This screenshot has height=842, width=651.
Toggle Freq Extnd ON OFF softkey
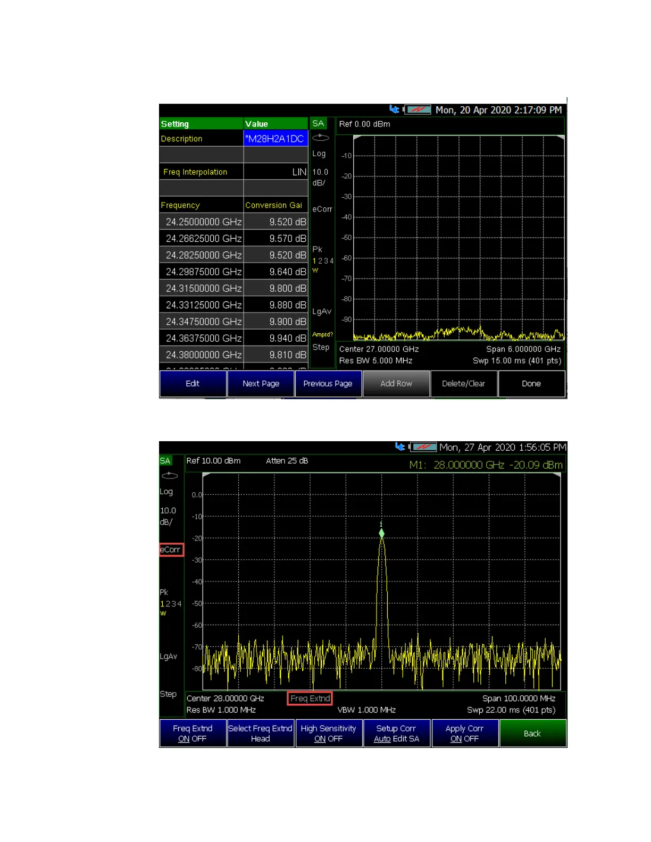click(193, 733)
